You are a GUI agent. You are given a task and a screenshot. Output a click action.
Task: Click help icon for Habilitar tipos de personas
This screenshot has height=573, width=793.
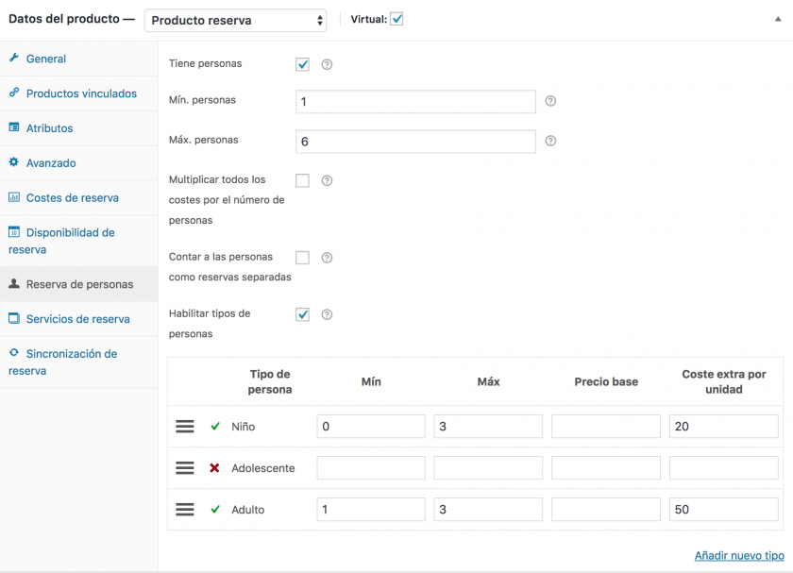coord(328,314)
